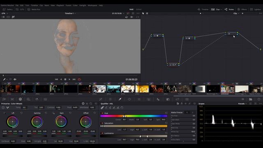Reset the Gamma color wheel
This screenshot has height=148, width=263.
pyautogui.click(x=46, y=113)
